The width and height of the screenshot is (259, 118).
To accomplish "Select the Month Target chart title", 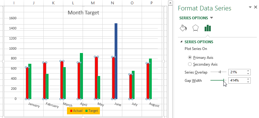I will click(x=84, y=13).
